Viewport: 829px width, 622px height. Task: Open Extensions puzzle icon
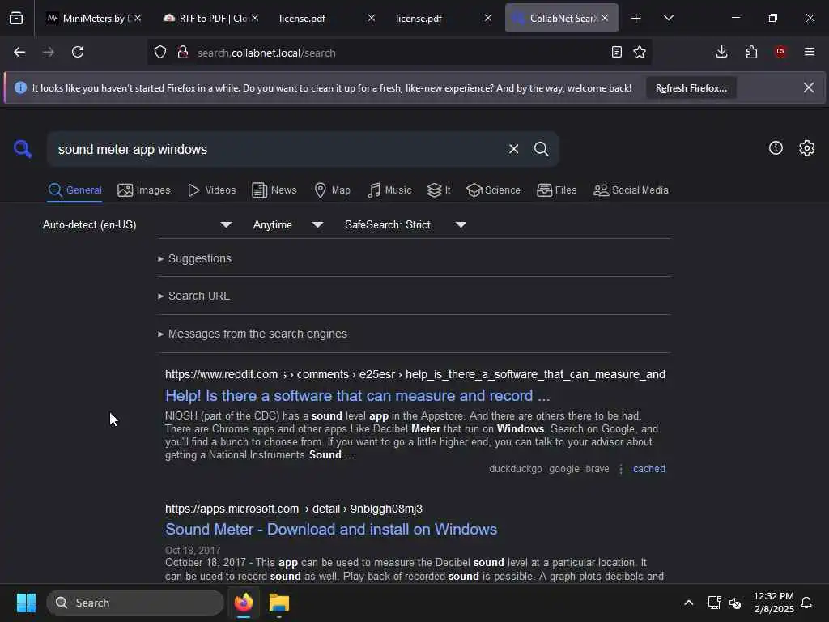[x=751, y=52]
